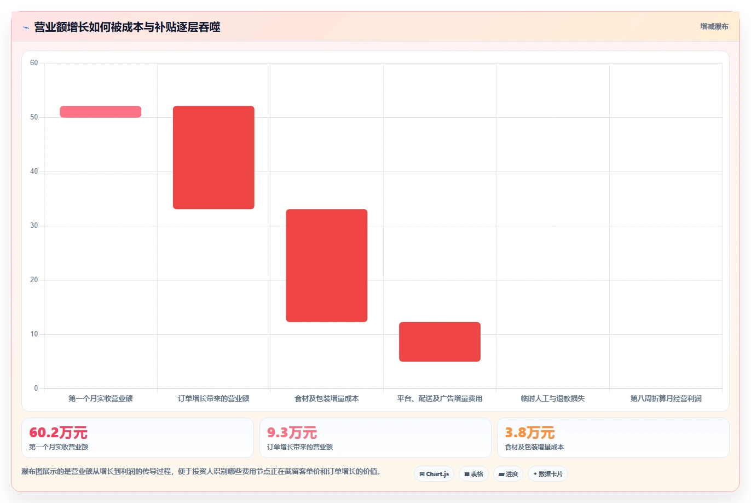This screenshot has height=503, width=751.
Task: Click the x-axis label 平台、配送及广告增量费用
Action: tap(440, 398)
